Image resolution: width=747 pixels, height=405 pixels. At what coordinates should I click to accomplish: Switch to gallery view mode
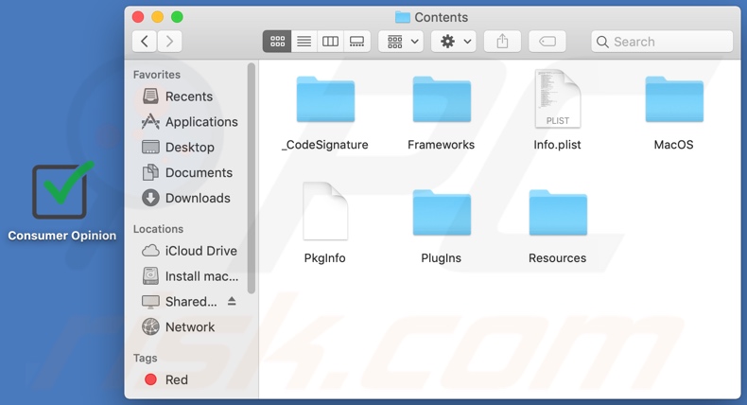(x=356, y=42)
